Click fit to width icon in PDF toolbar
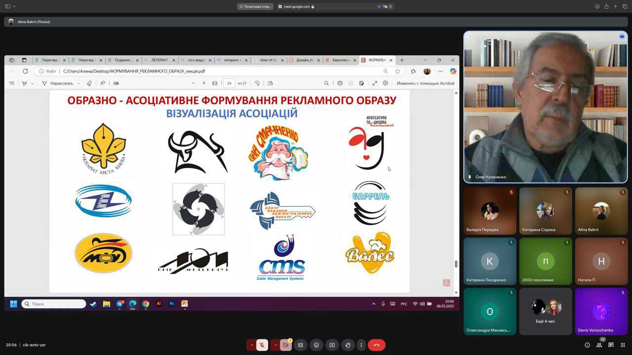The height and width of the screenshot is (355, 632). pos(215,83)
